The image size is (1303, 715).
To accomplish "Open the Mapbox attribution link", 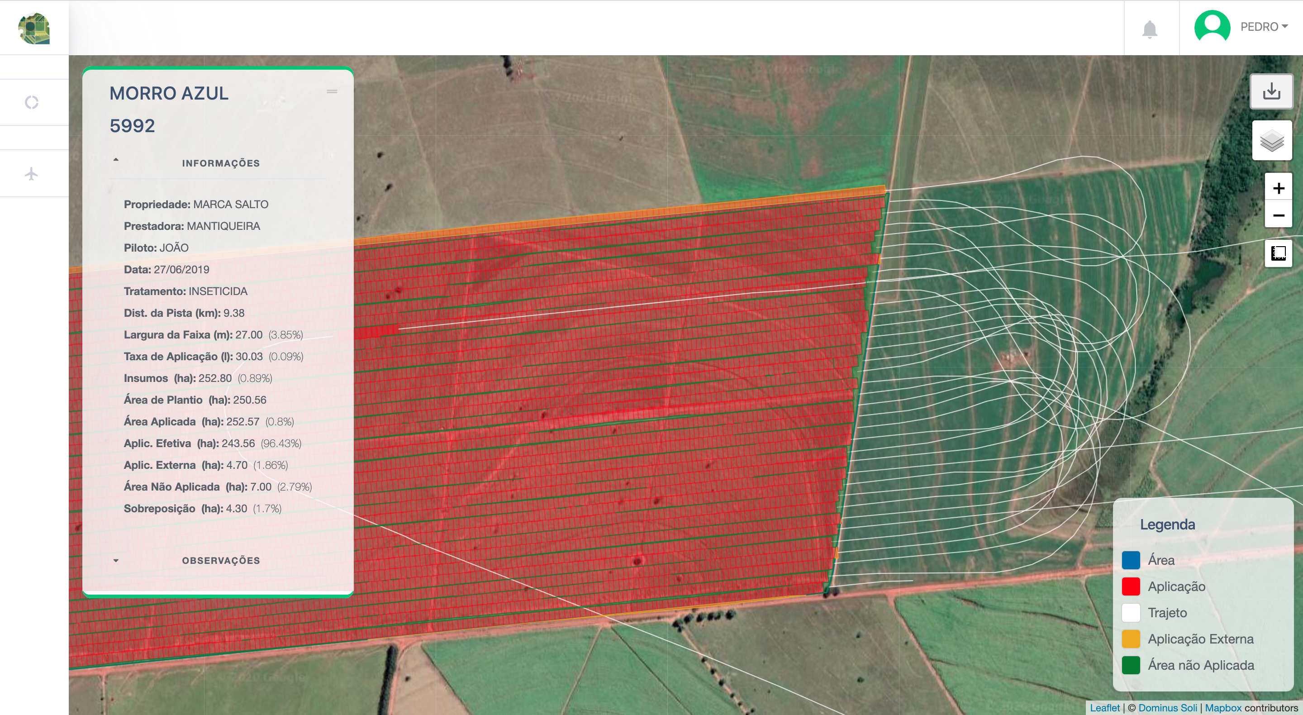I will (x=1222, y=708).
